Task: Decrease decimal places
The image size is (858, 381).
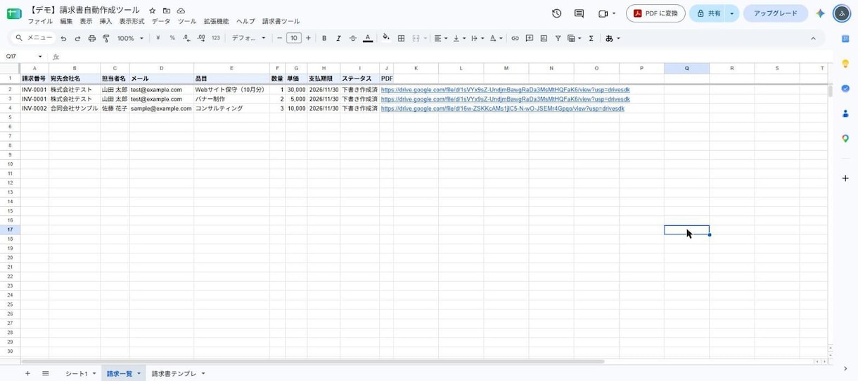Action: [x=186, y=39]
